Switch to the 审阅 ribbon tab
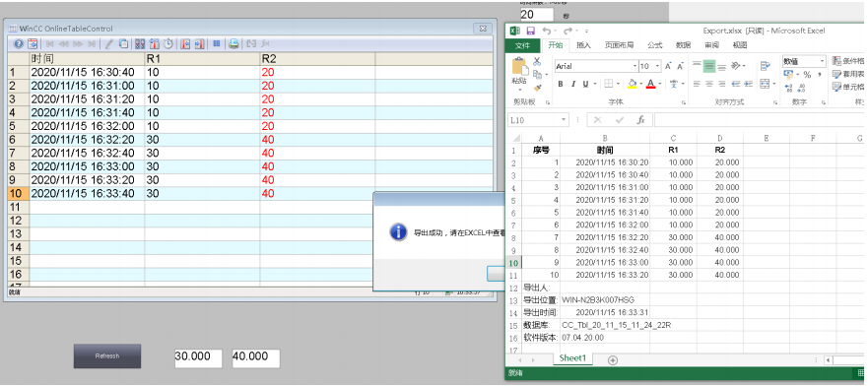Image resolution: width=868 pixels, height=386 pixels. click(712, 45)
